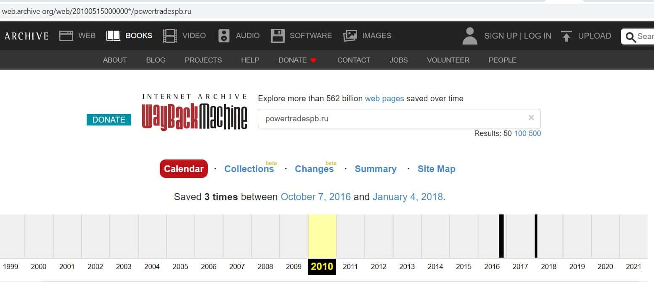The width and height of the screenshot is (654, 282).
Task: Open the PROJECTS page
Action: [x=203, y=60]
